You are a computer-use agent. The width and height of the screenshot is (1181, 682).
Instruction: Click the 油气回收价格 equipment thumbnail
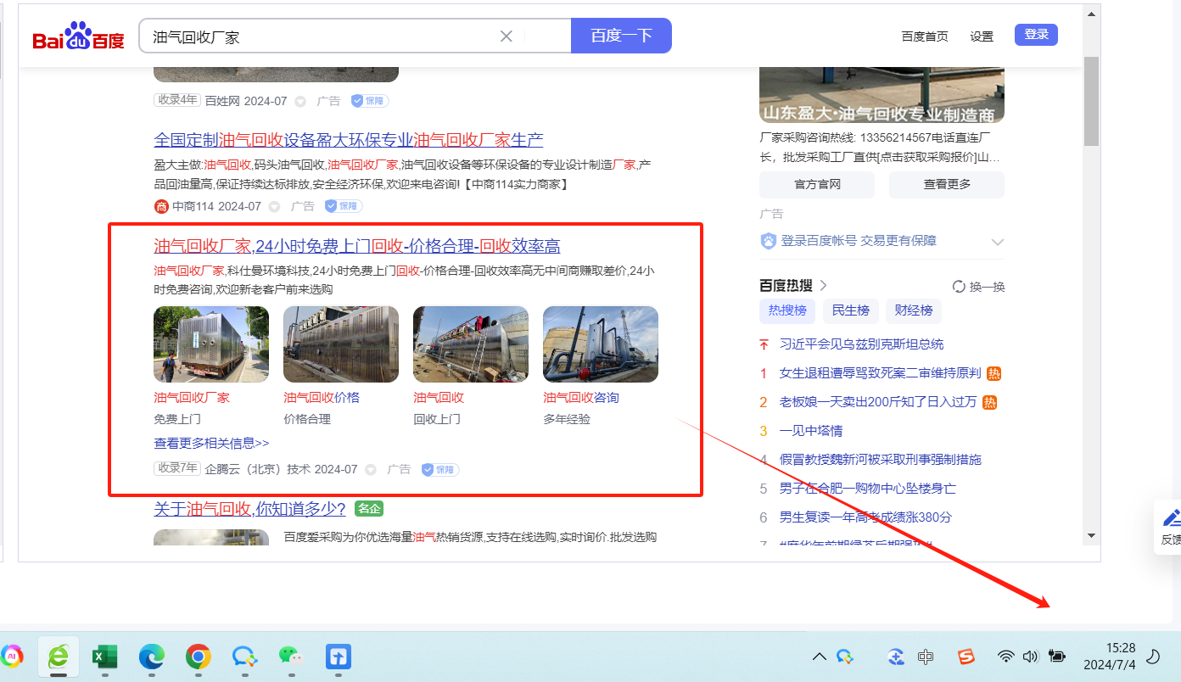pos(341,344)
